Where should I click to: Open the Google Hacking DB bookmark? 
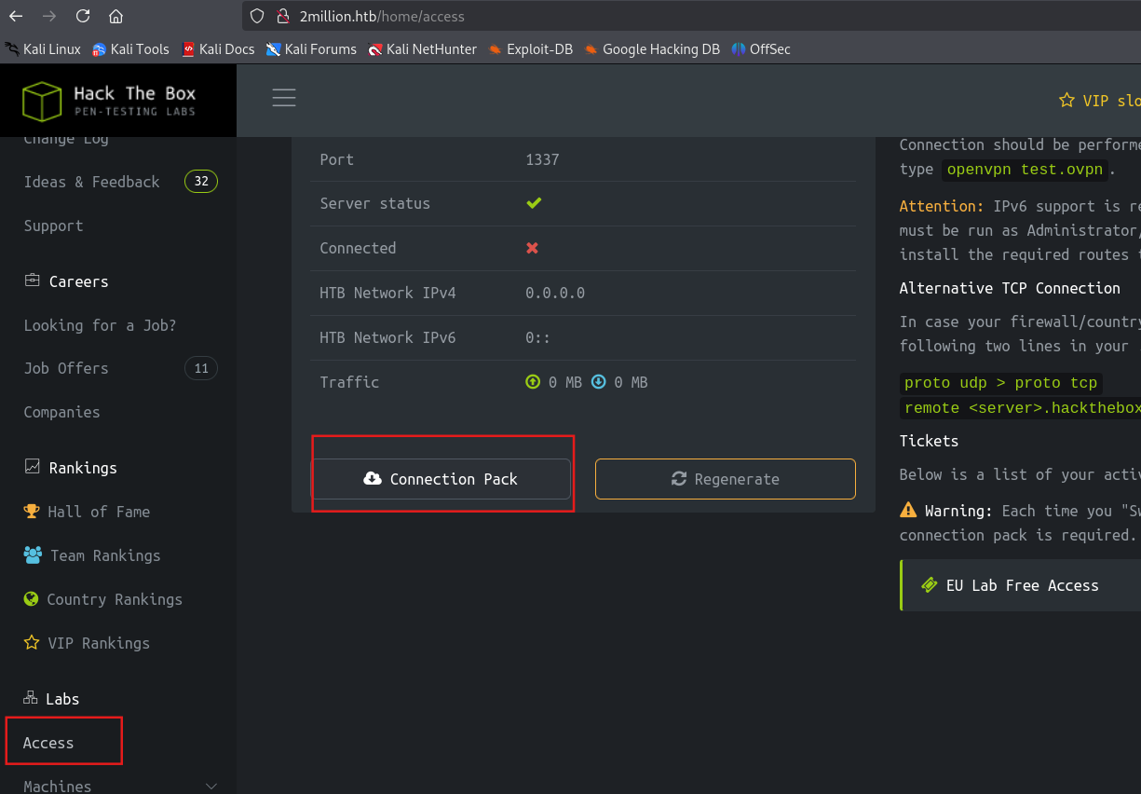click(652, 49)
